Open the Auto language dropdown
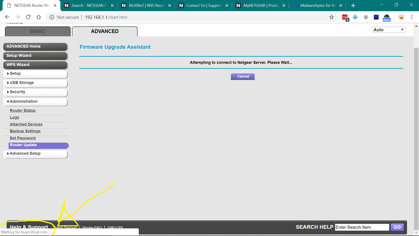Screen dimensions: 419x236 click(x=388, y=30)
